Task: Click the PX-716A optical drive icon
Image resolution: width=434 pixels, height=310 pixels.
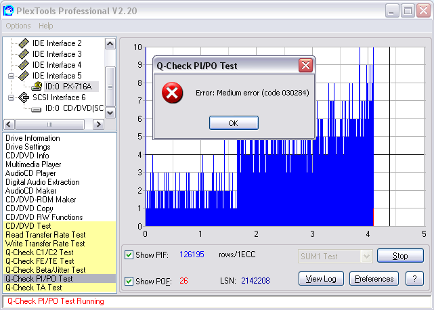Action: (37, 87)
